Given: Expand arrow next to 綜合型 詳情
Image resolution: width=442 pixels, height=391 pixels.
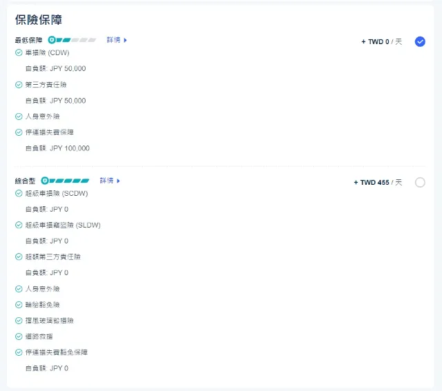Looking at the screenshot, I should [x=119, y=181].
